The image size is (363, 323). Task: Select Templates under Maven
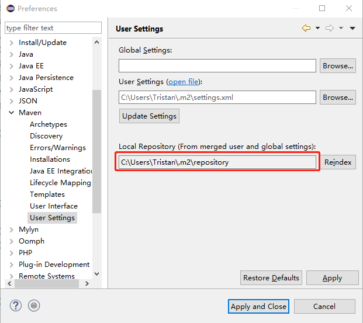(x=47, y=195)
